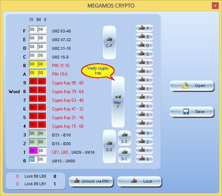The height and width of the screenshot is (196, 222).
Task: Click the write word A button
Action: tap(144, 71)
